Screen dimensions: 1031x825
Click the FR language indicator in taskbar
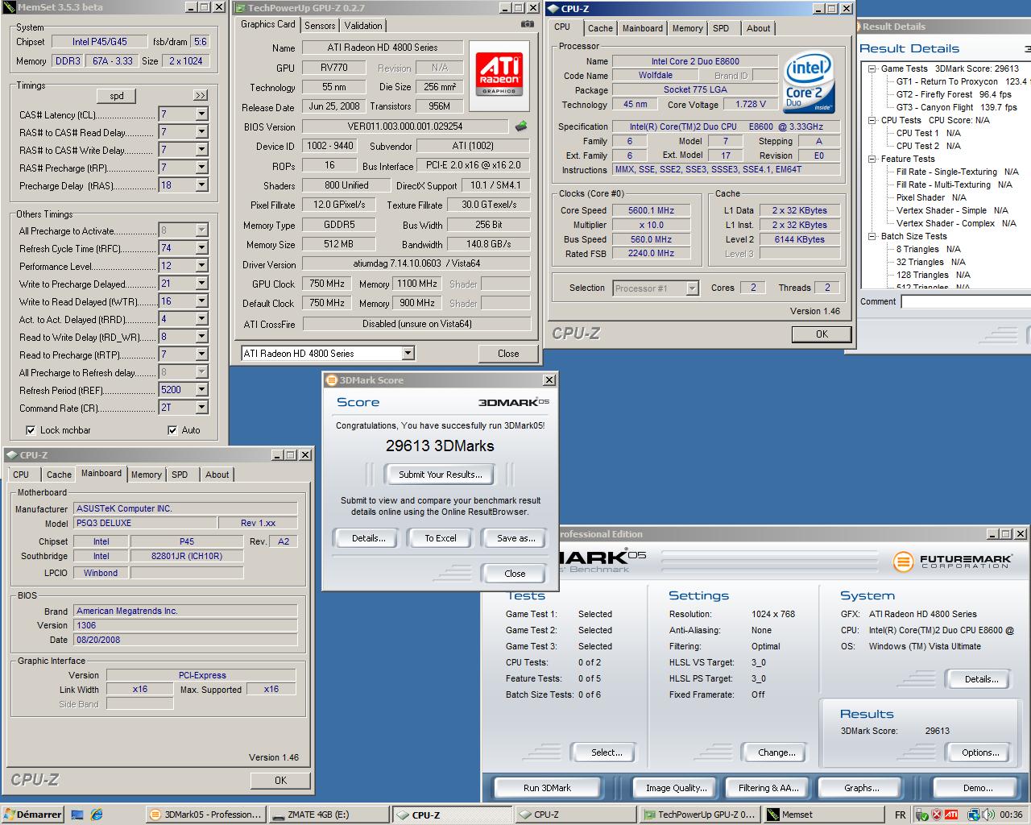coord(900,815)
